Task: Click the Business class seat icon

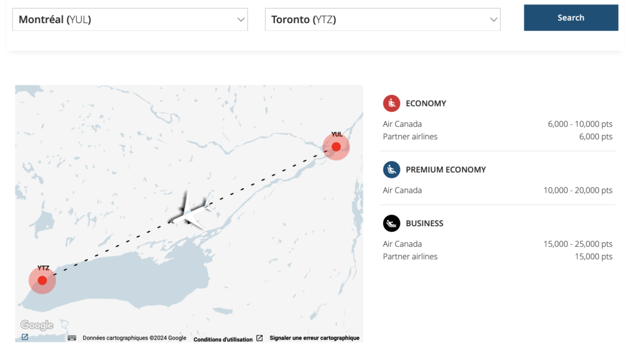Action: [x=391, y=223]
